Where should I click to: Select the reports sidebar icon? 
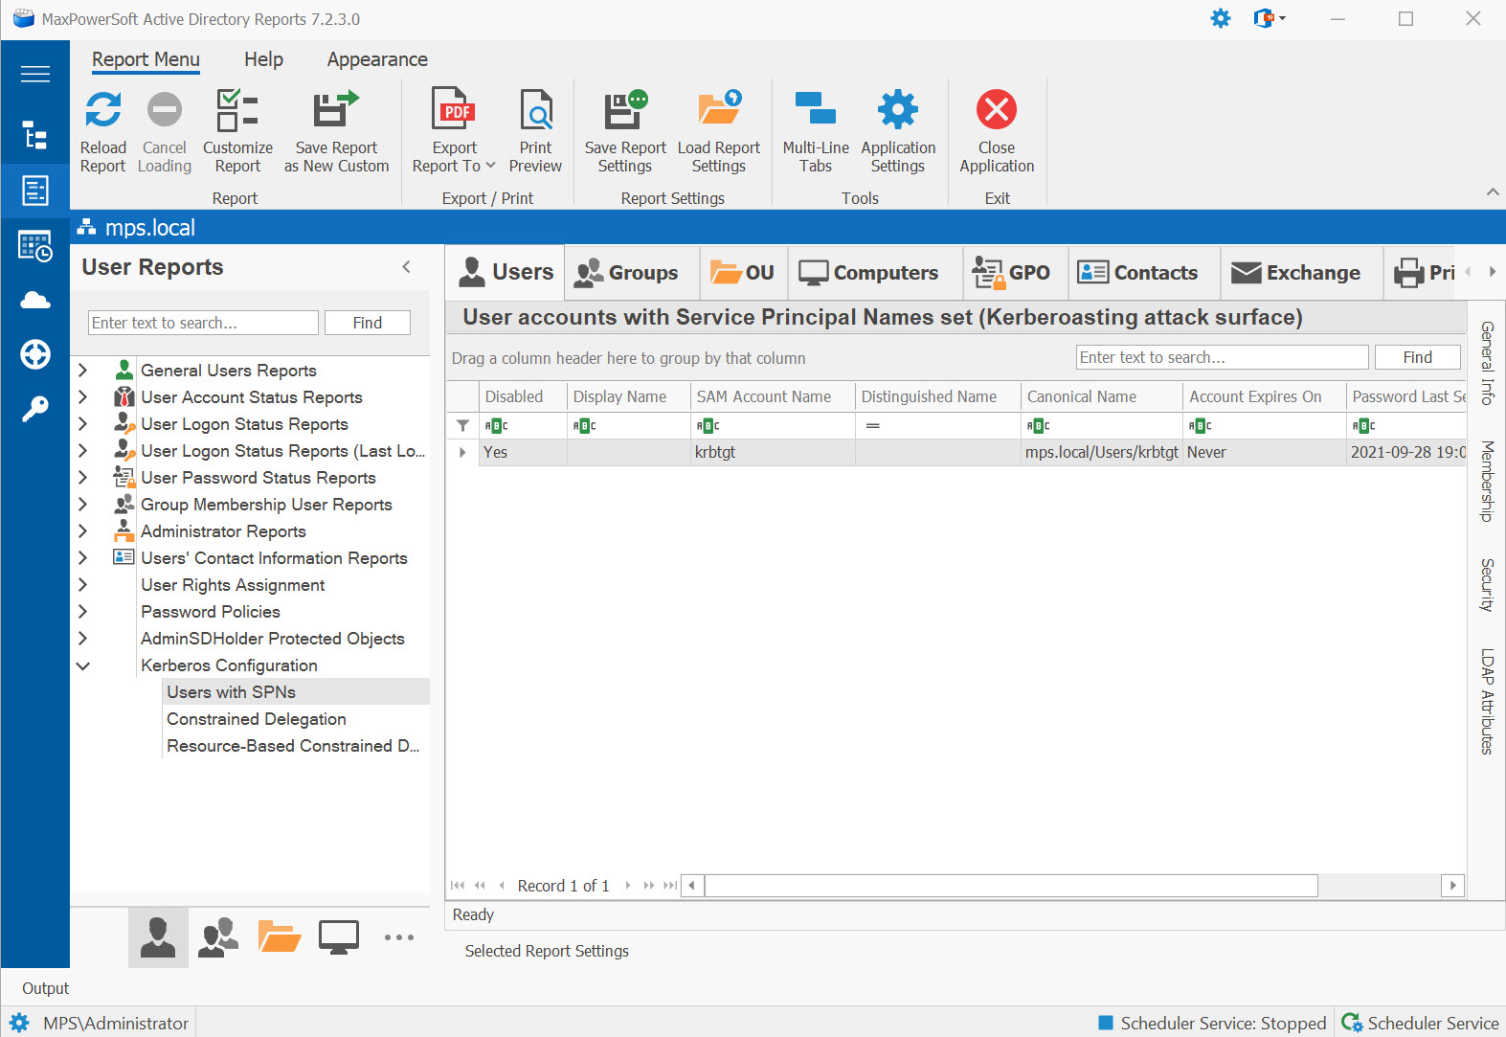[35, 191]
